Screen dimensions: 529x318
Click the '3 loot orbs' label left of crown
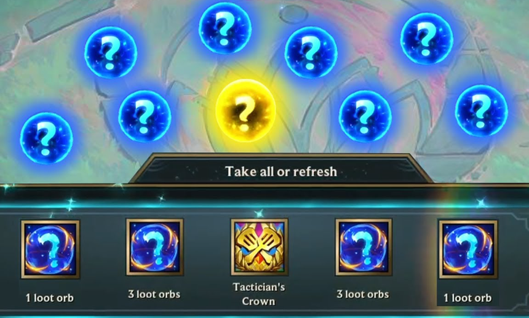[x=154, y=294]
